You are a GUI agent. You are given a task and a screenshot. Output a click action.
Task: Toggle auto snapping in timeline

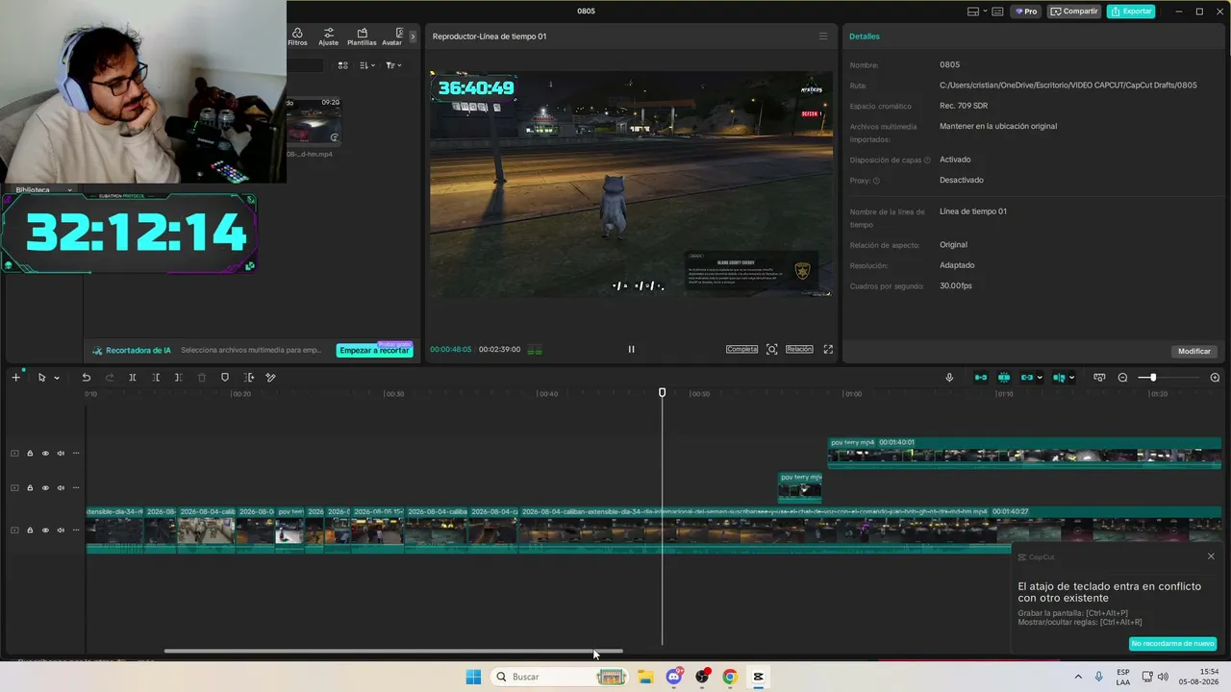pyautogui.click(x=1004, y=378)
